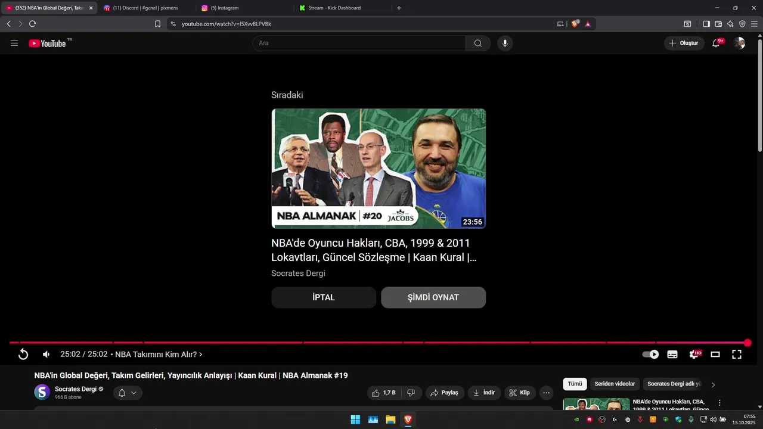Open more actions three-dot menu
763x429 pixels.
click(x=546, y=393)
